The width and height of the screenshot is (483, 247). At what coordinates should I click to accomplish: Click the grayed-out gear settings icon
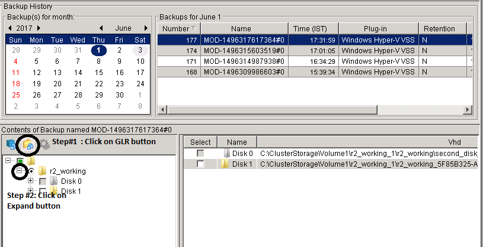[44, 144]
